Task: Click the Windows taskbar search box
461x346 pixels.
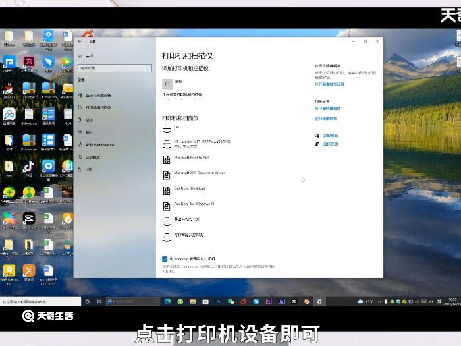Action: point(41,302)
